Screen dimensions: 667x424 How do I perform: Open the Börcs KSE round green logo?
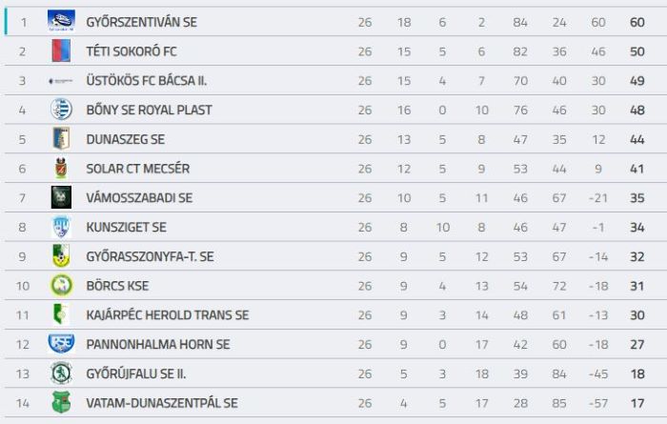61,285
